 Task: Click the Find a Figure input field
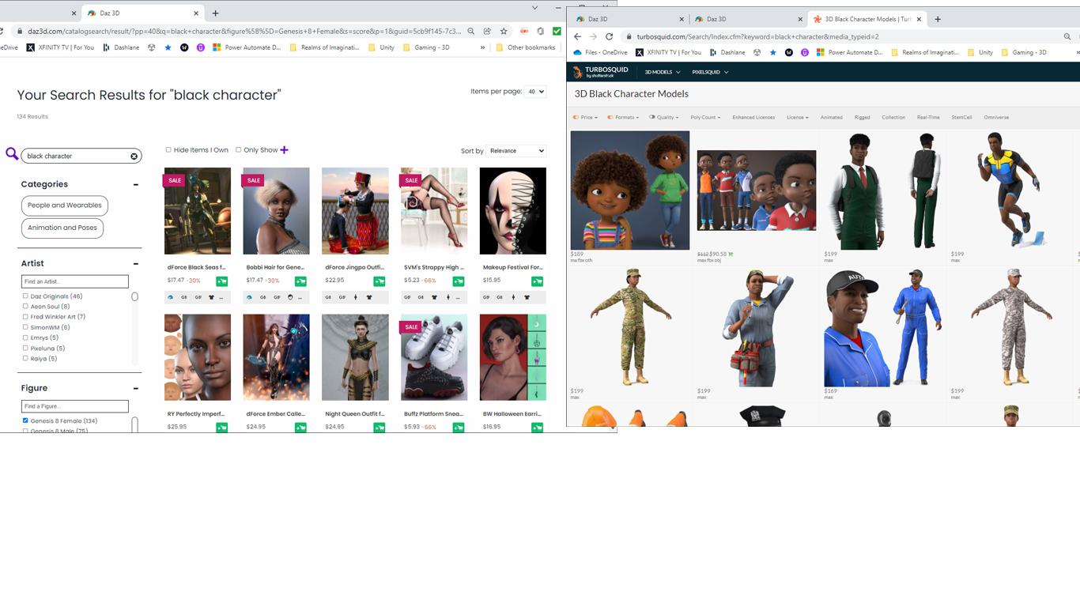tap(74, 406)
